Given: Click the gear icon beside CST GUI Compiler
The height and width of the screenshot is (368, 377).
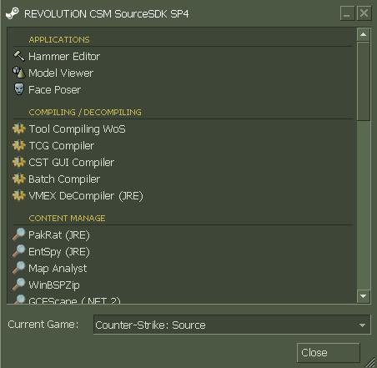Looking at the screenshot, I should pos(19,162).
